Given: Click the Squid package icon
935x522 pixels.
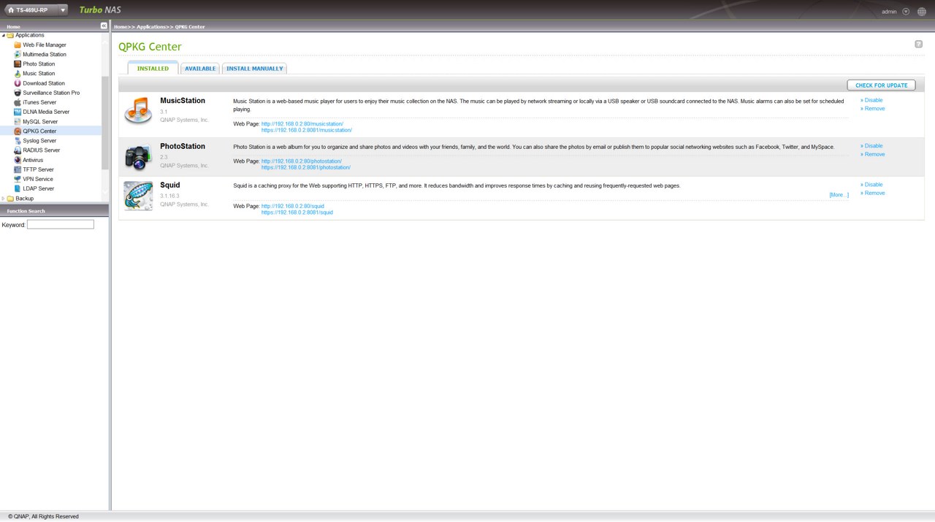Looking at the screenshot, I should 138,196.
